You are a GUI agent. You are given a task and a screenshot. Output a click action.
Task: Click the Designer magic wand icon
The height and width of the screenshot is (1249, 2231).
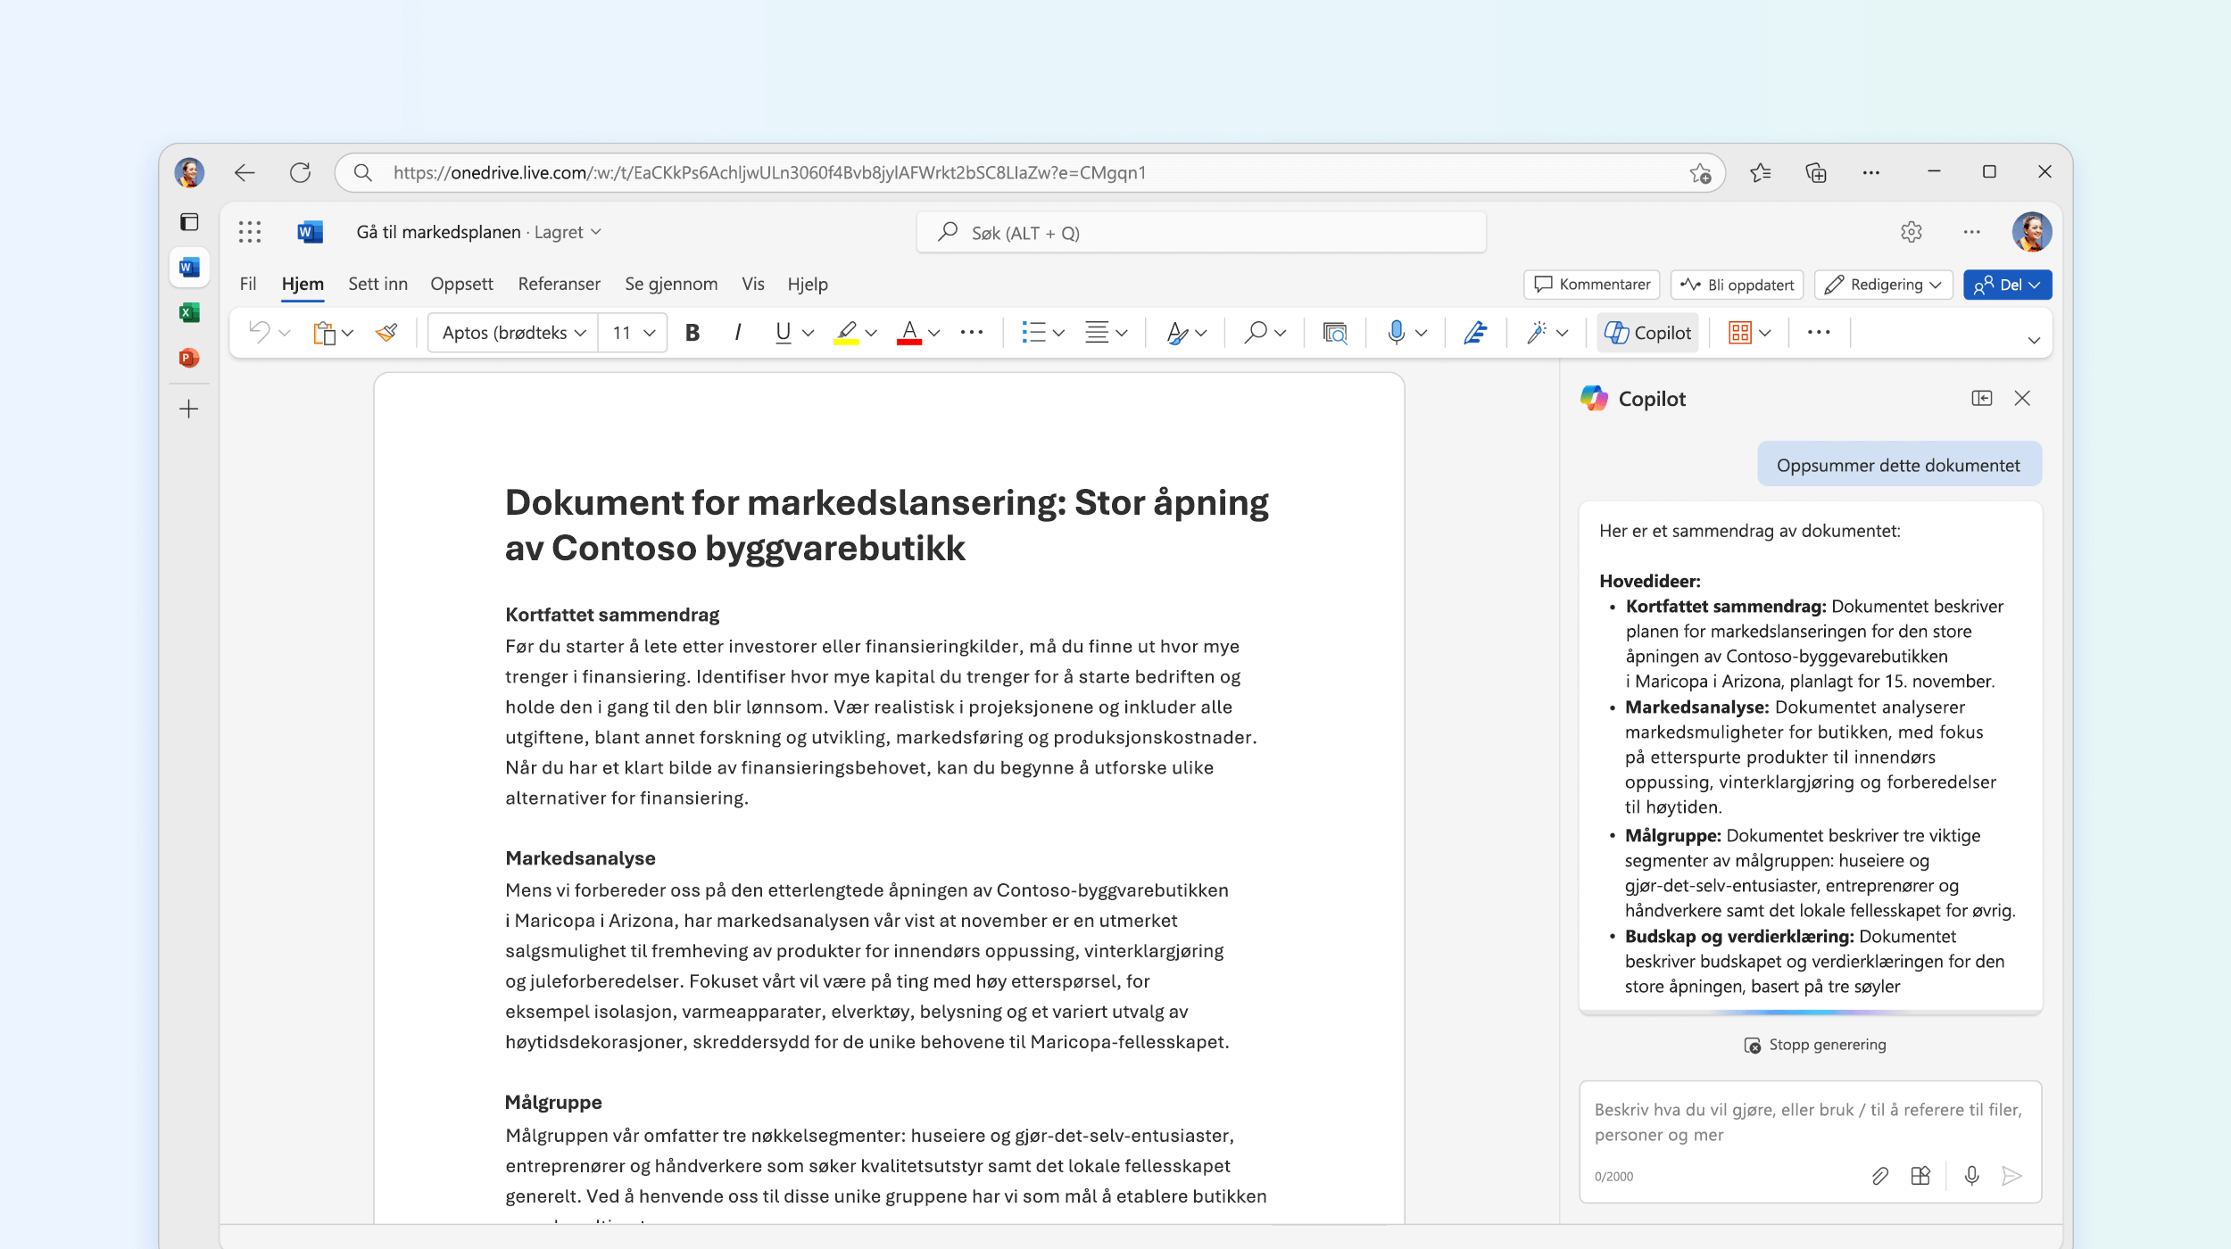[1536, 333]
